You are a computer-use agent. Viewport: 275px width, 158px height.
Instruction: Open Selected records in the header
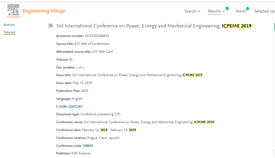264,11
